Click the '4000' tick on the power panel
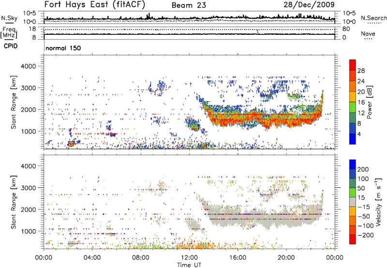Viewport: 387px width, 268px height. (28, 66)
